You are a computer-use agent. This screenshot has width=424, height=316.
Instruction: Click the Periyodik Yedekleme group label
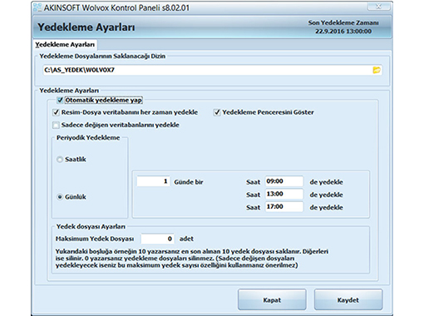pyautogui.click(x=88, y=138)
